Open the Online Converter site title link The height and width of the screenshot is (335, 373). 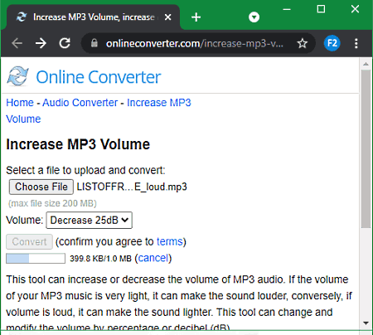click(x=99, y=77)
